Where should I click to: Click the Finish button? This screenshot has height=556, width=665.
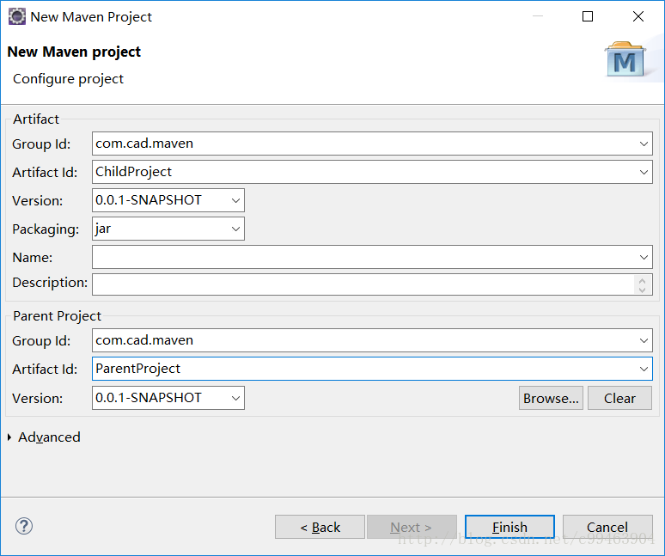(509, 527)
